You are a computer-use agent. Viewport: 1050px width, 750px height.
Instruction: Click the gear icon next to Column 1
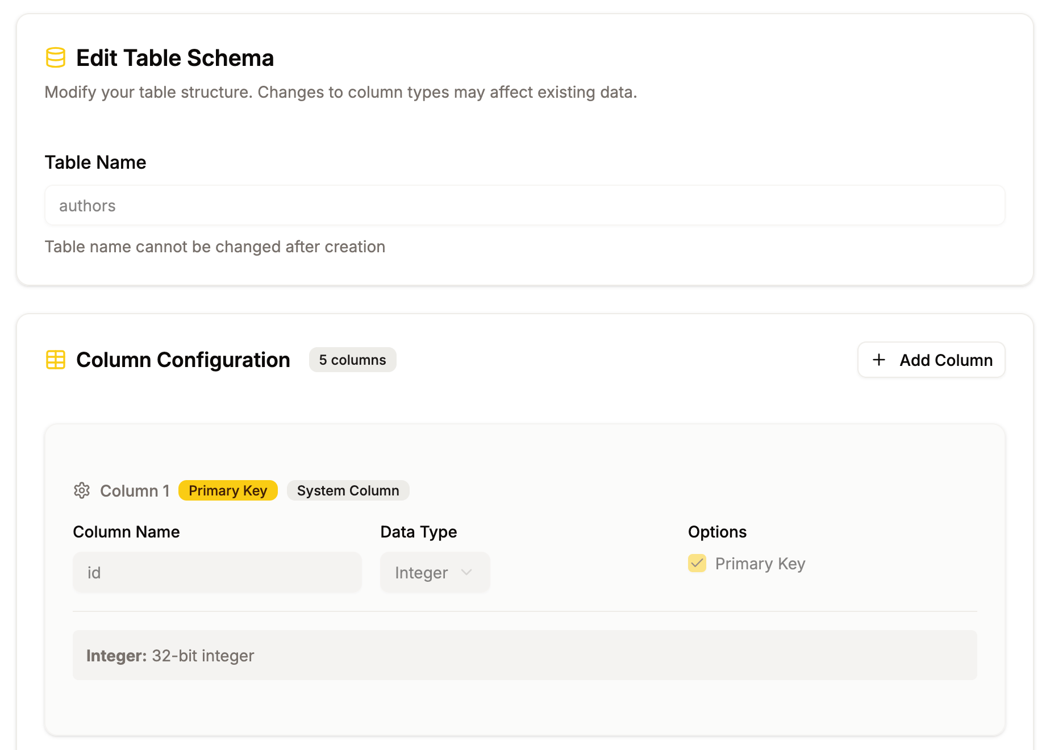coord(82,490)
